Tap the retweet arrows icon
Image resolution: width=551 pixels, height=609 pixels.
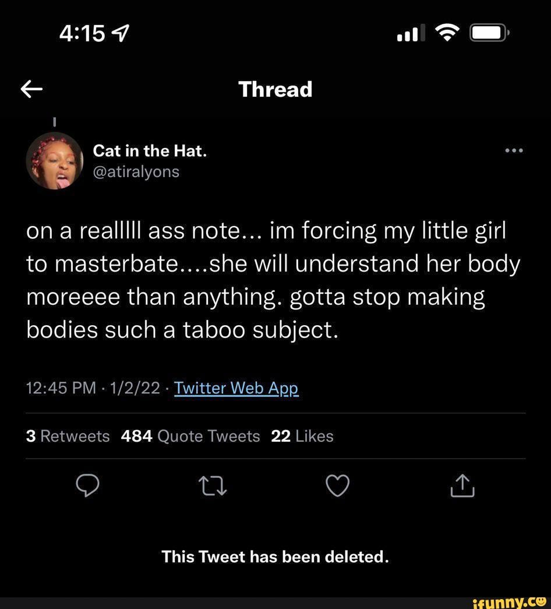pyautogui.click(x=212, y=485)
